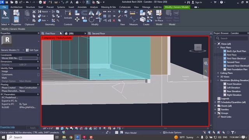249x140 pixels.
Task: Select the Align tool
Action: coord(77,13)
